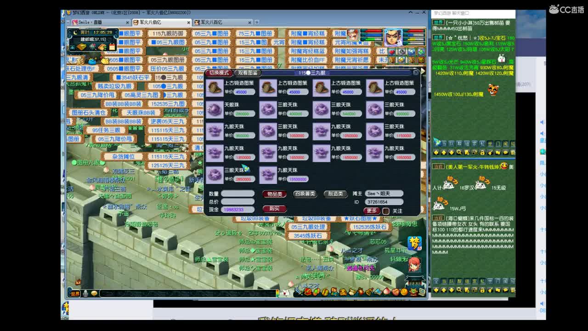Toggle the lock icon in upper chat toolbar
Image resolution: width=588 pixels, height=331 pixels.
pyautogui.click(x=482, y=153)
